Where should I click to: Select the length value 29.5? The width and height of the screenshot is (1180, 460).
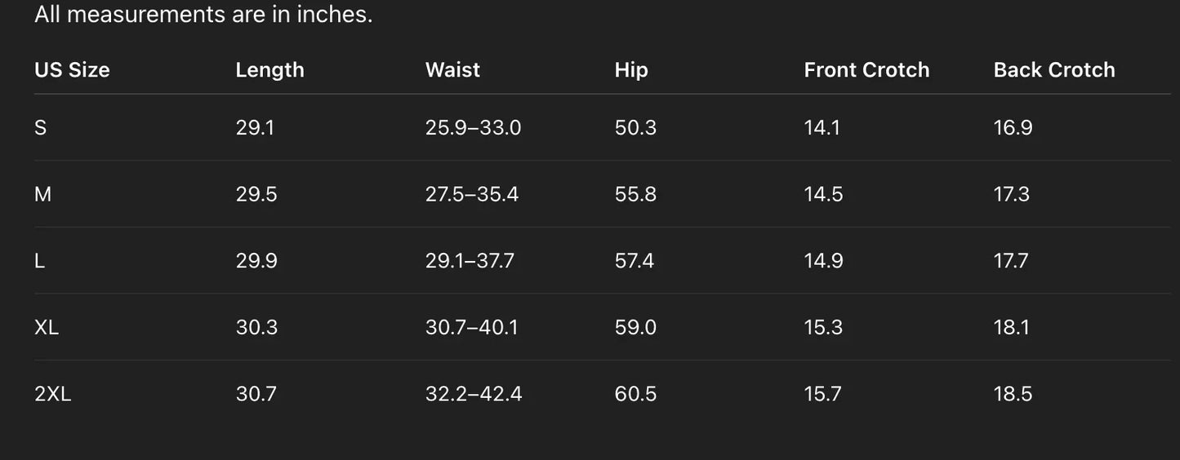point(256,194)
